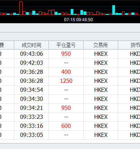
Task: Select the trade row at 09:34:54
Action: click(70, 90)
